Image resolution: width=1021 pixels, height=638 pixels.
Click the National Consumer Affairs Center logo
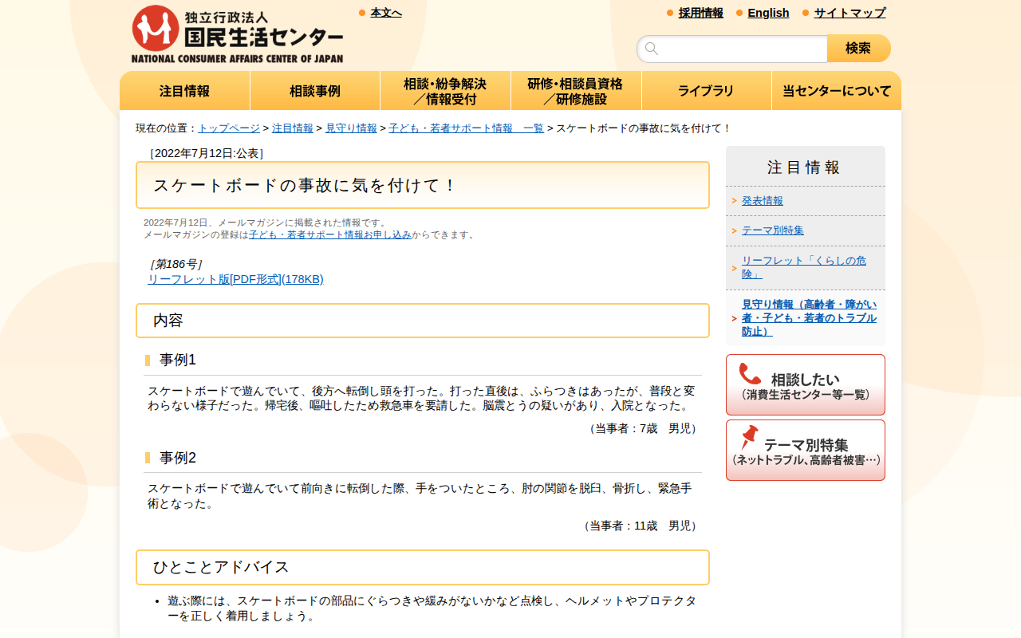pyautogui.click(x=238, y=34)
